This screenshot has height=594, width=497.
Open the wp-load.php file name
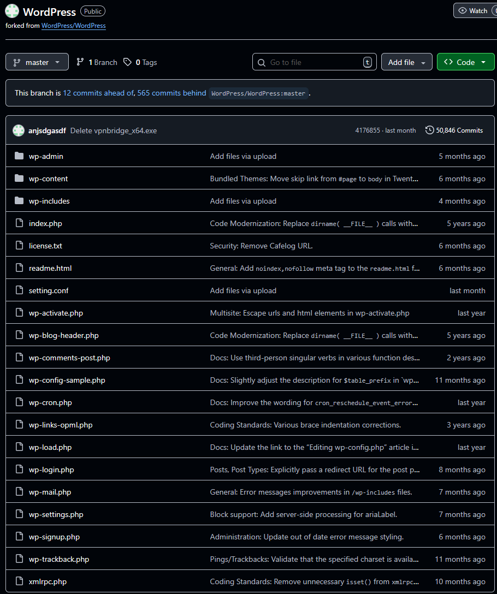50,447
